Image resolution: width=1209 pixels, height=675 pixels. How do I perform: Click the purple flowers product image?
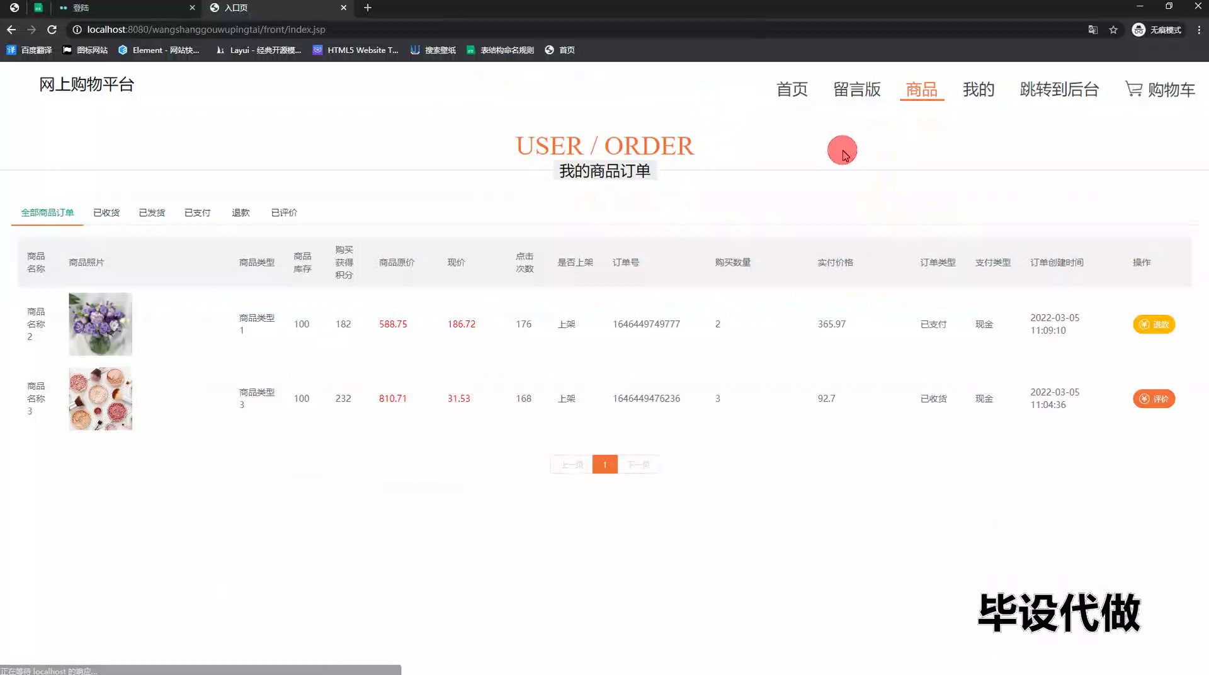[x=100, y=324]
